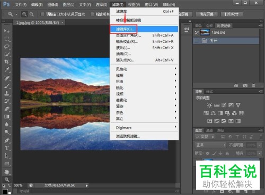Choose 液化(L)... menu item
Viewport: 265px width, 195px height.
click(x=144, y=48)
